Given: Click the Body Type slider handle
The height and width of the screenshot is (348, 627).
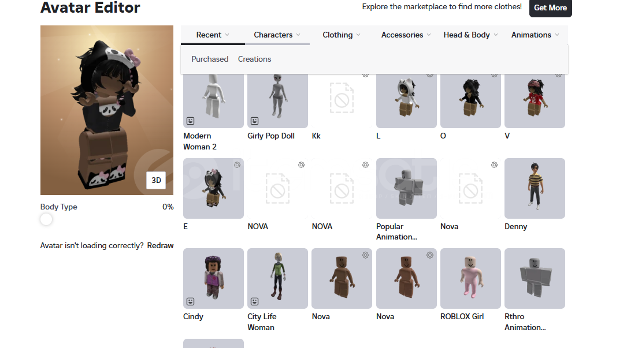Looking at the screenshot, I should click(46, 219).
